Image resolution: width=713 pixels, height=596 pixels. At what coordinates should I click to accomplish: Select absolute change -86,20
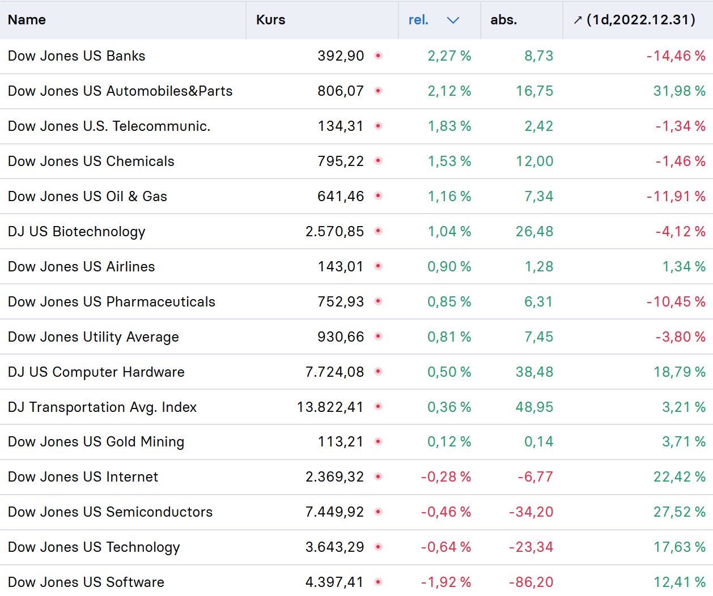(531, 582)
